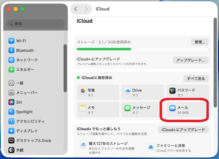This screenshot has width=219, height=159.
Task: Click the green zoom window button
Action: [22, 9]
